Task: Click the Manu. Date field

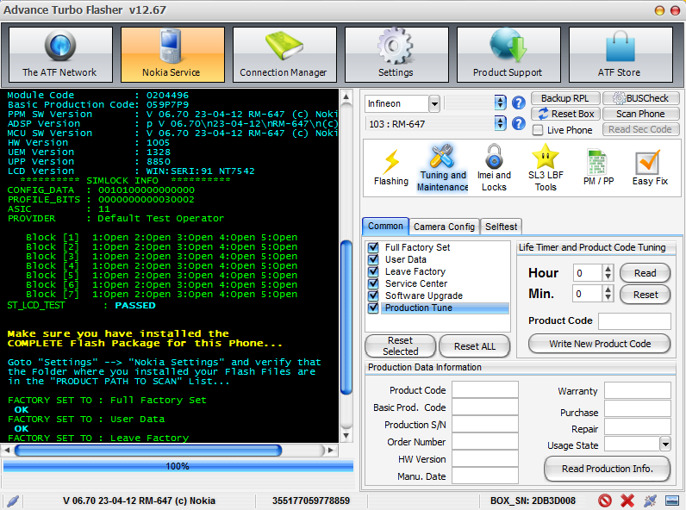Action: (484, 476)
